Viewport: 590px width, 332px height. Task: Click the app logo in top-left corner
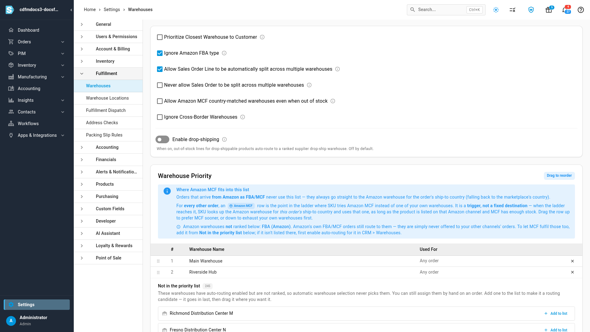(10, 10)
